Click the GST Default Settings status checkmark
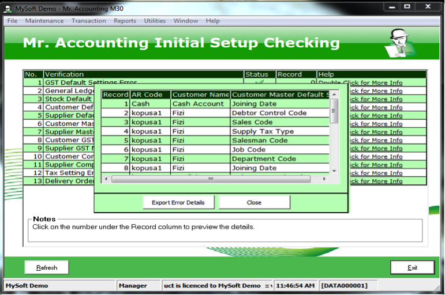The width and height of the screenshot is (445, 295). tap(259, 82)
